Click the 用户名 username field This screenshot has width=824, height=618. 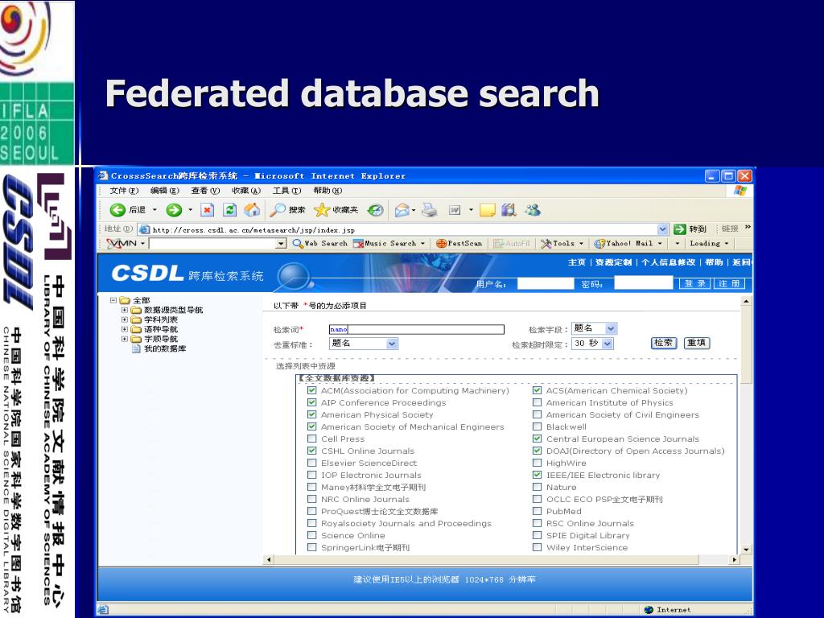(x=546, y=284)
